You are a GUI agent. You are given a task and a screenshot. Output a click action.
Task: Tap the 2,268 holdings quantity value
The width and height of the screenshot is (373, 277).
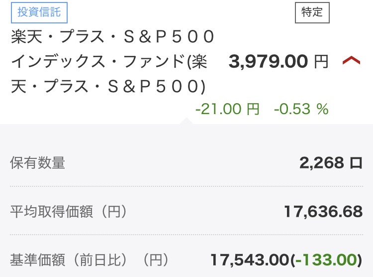pos(321,163)
